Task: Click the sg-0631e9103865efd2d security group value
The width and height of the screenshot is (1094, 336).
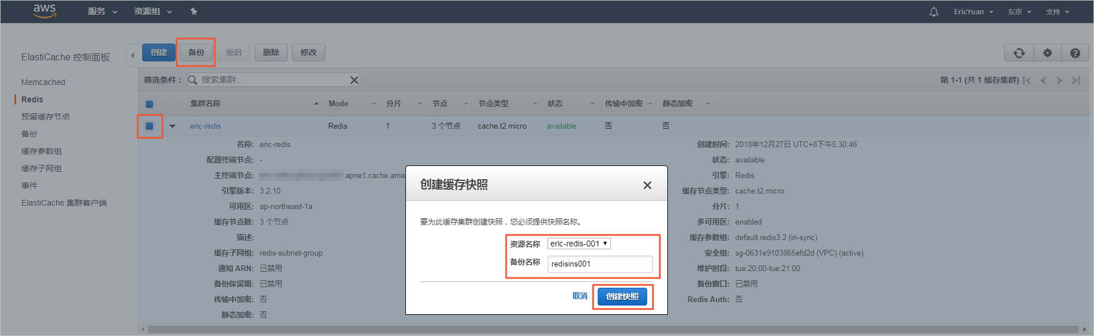Action: (x=799, y=253)
